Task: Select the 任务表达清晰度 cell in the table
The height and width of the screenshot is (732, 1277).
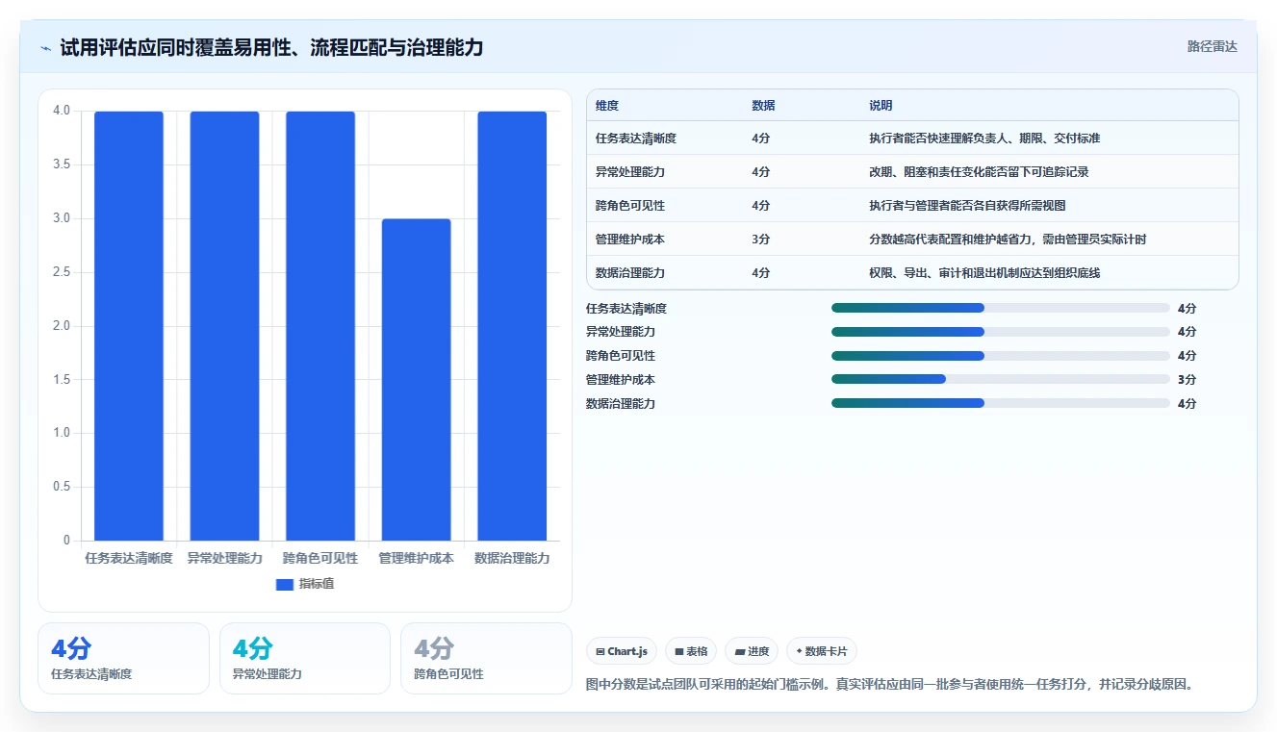Action: coord(636,139)
